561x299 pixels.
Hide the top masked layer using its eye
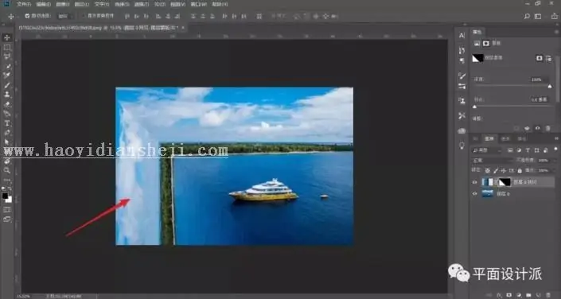click(475, 182)
